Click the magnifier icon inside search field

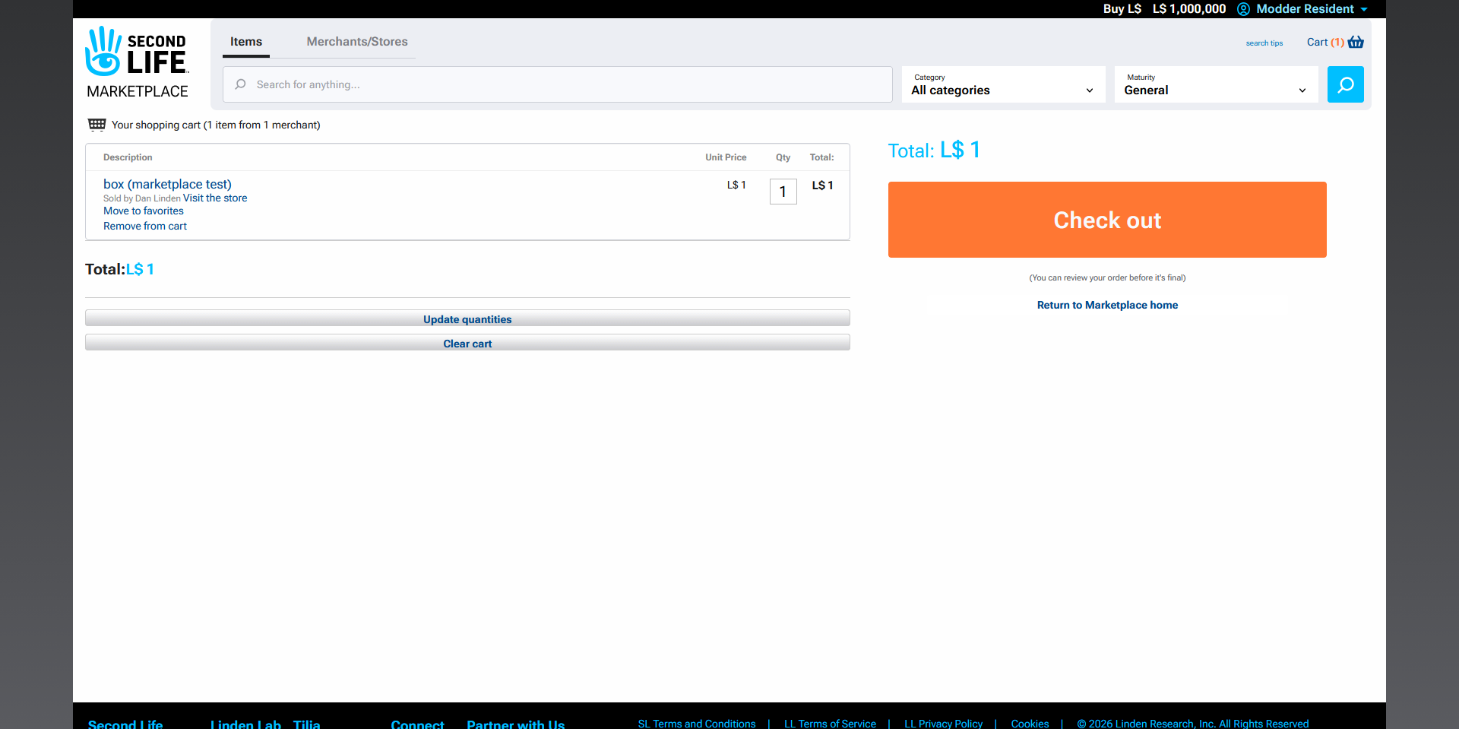click(240, 84)
